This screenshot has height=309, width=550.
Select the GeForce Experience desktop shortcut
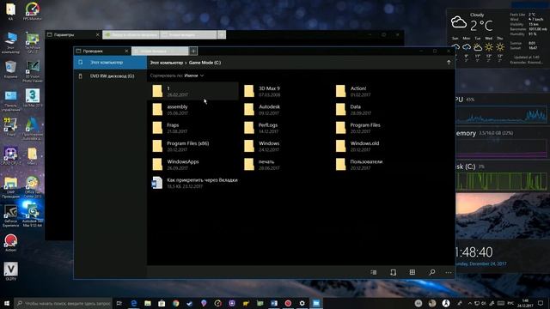pyautogui.click(x=10, y=216)
